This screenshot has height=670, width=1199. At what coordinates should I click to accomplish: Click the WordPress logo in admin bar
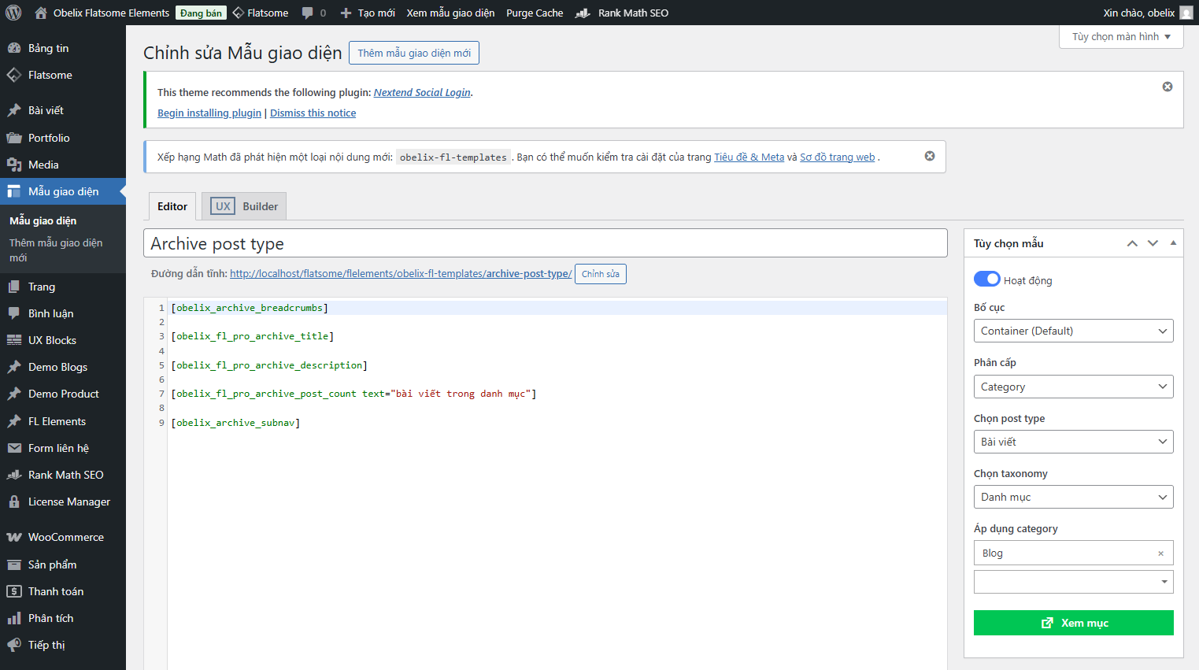click(x=13, y=13)
